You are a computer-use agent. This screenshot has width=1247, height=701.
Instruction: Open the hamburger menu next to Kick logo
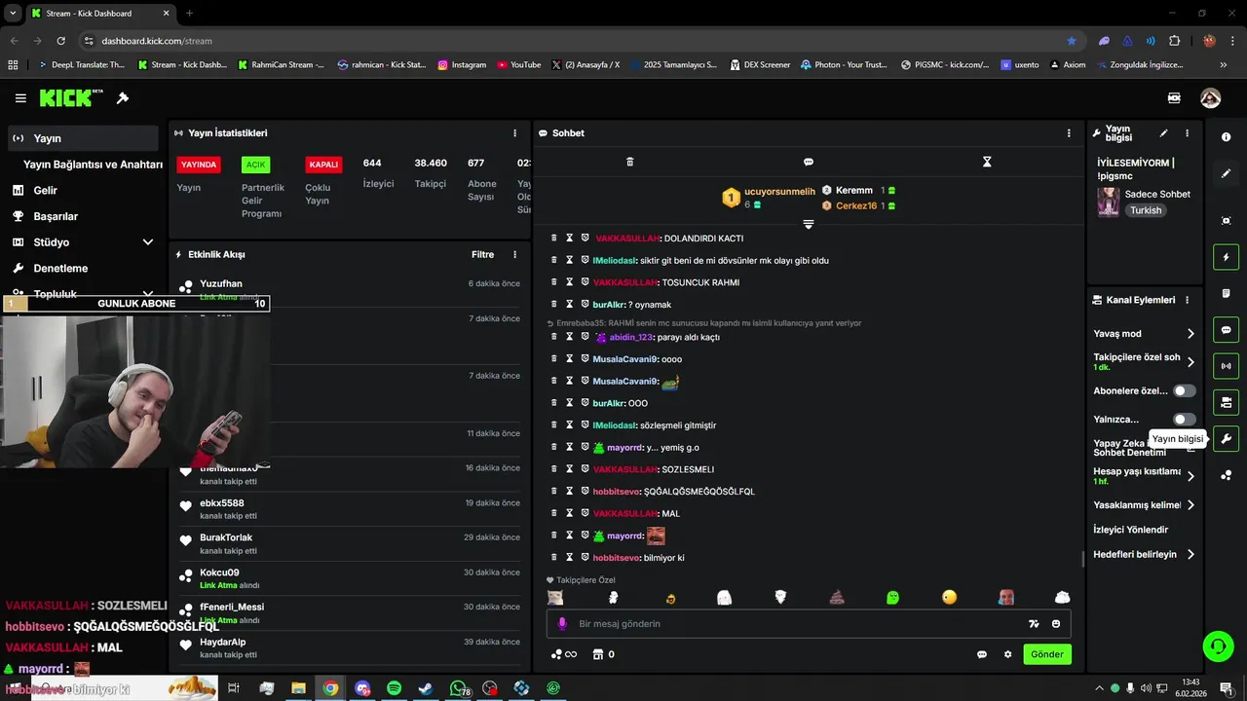(x=20, y=98)
